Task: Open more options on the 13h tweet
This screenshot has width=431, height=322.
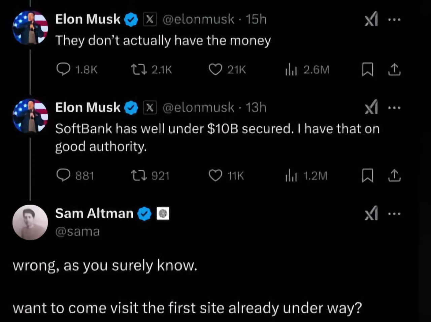Action: pos(394,108)
